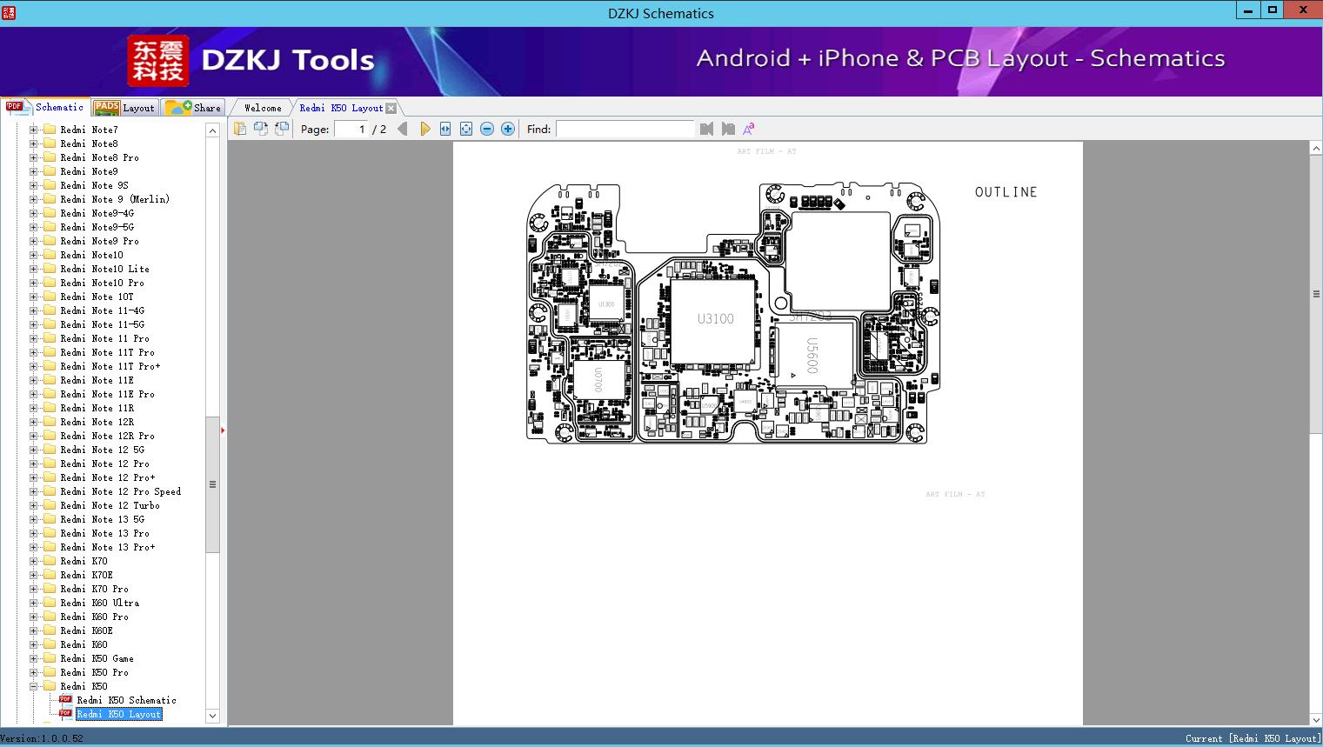Viewport: 1323px width, 747px height.
Task: Collapse the Redmi K50 folder
Action: (x=34, y=686)
